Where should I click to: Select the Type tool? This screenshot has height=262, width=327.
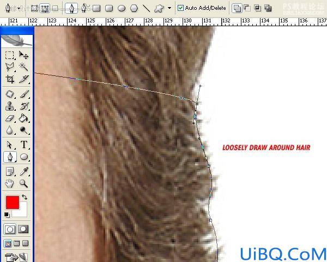23,145
